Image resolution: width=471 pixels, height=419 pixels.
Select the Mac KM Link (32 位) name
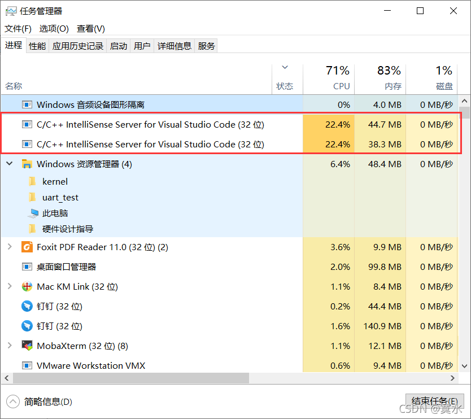coord(77,286)
